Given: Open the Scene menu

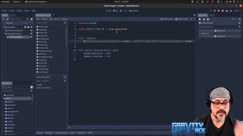Looking at the screenshot, I should click(4, 11).
